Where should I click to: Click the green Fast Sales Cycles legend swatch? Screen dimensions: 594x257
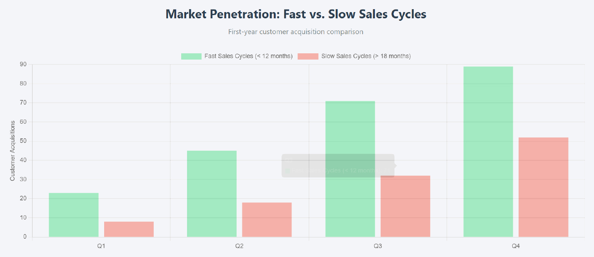(x=191, y=56)
